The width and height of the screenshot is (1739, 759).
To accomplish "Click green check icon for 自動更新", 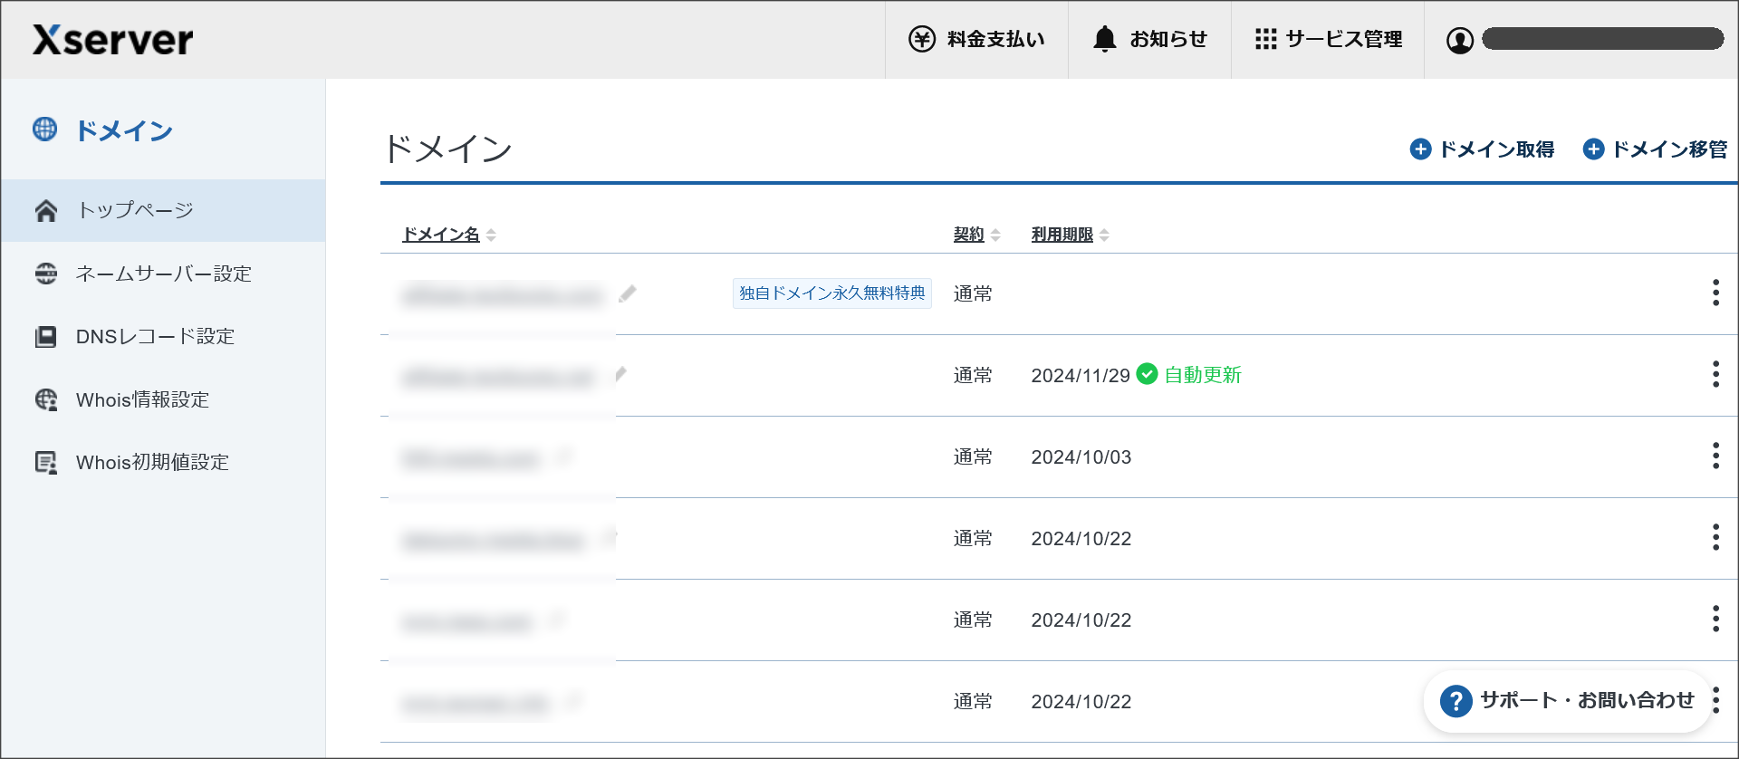I will (x=1147, y=374).
